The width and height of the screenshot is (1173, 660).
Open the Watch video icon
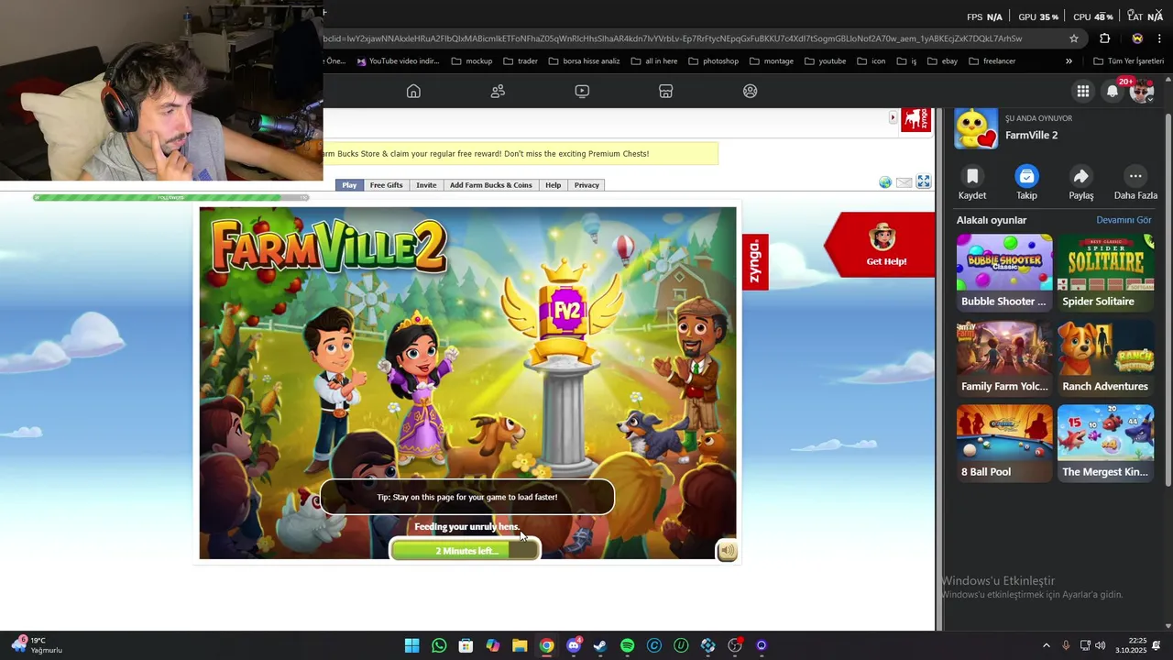pos(582,91)
